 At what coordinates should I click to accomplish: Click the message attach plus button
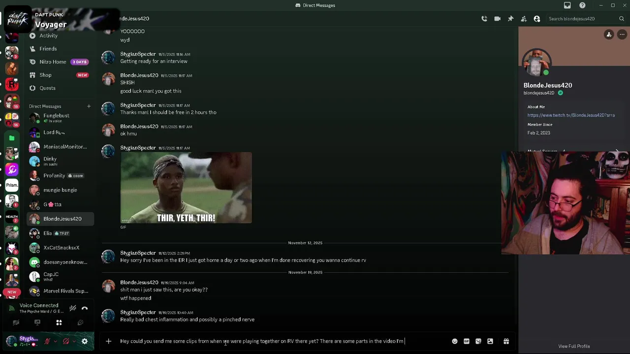click(x=109, y=341)
